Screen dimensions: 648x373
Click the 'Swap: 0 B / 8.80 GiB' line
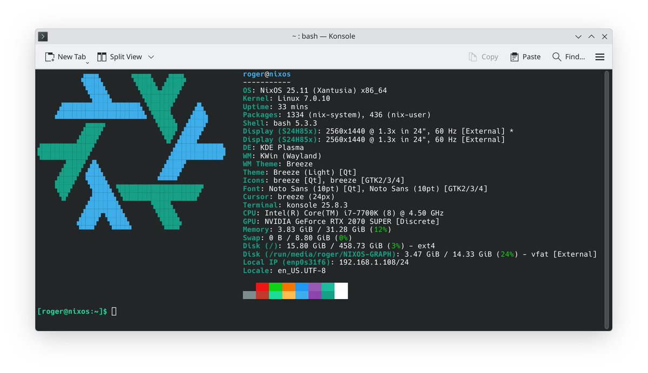298,238
